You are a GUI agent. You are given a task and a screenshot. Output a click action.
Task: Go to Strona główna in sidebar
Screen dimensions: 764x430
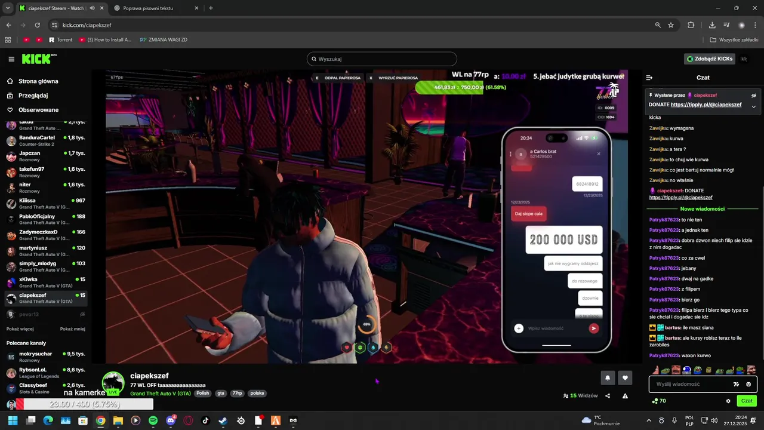point(33,81)
